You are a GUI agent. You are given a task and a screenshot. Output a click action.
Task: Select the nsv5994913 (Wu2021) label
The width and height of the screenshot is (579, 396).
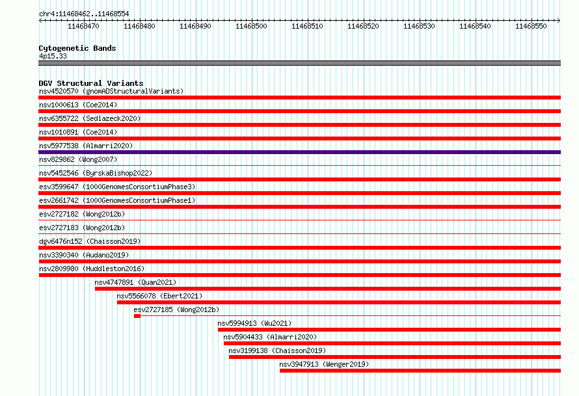254,323
